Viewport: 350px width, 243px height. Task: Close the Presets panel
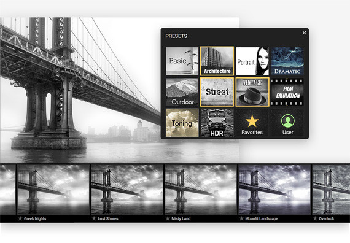click(304, 33)
